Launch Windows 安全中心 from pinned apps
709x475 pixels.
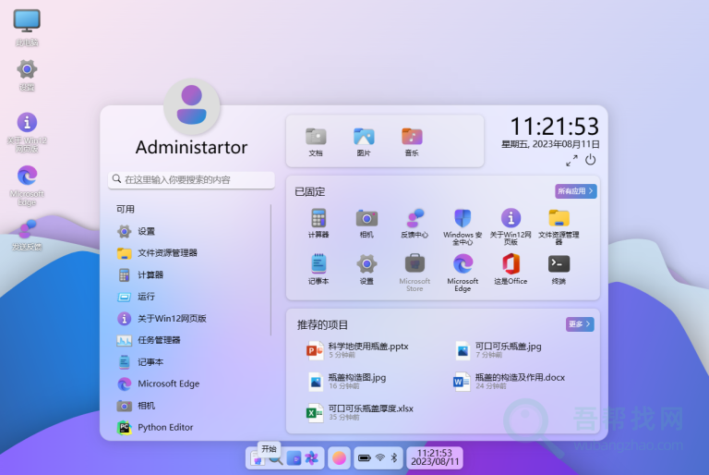(x=463, y=221)
